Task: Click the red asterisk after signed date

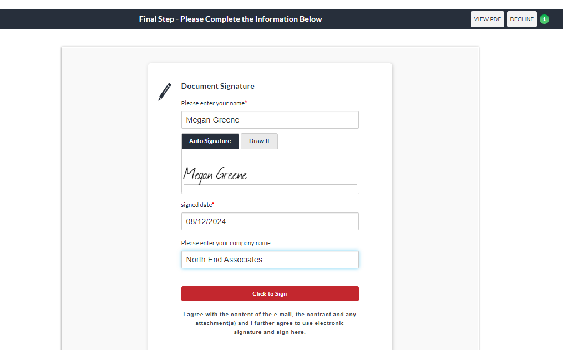Action: [214, 204]
